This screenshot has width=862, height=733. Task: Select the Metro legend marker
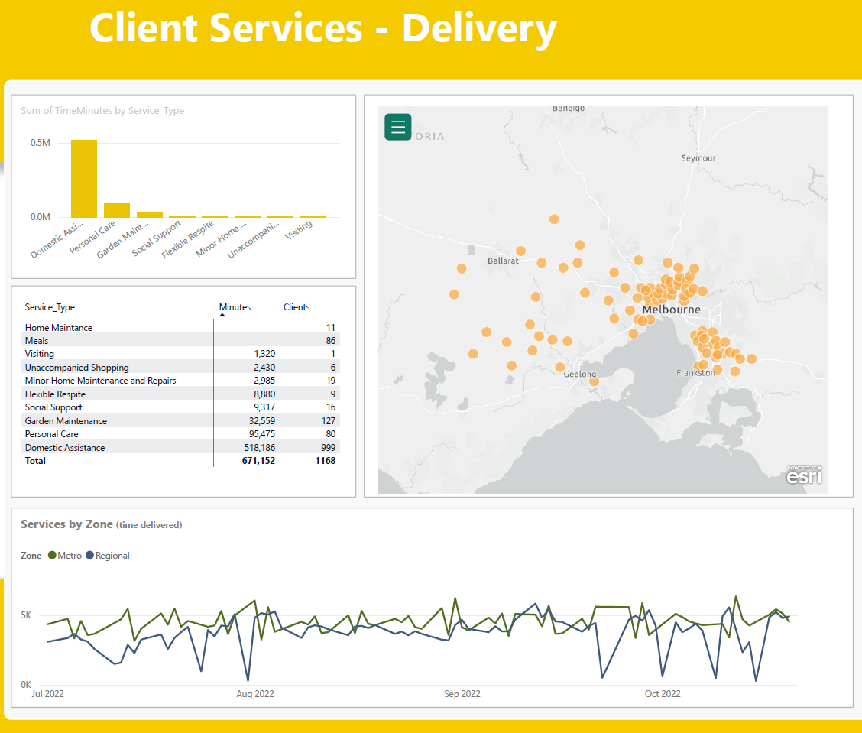click(x=52, y=556)
